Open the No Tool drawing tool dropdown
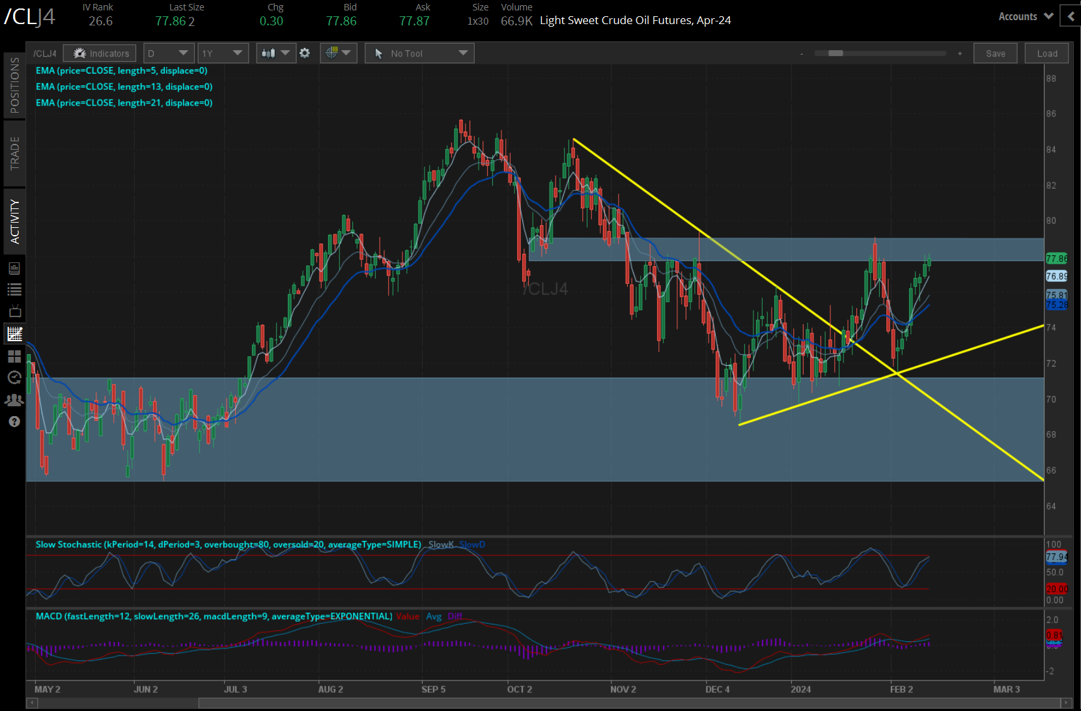 click(419, 53)
